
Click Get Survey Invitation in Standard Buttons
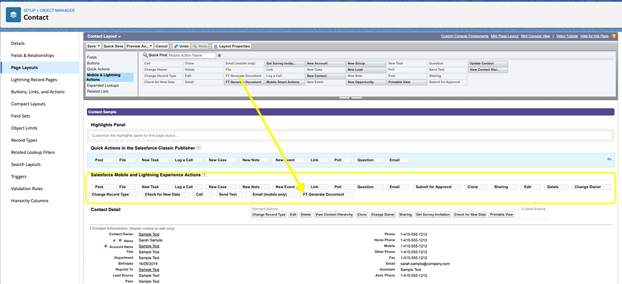click(433, 214)
